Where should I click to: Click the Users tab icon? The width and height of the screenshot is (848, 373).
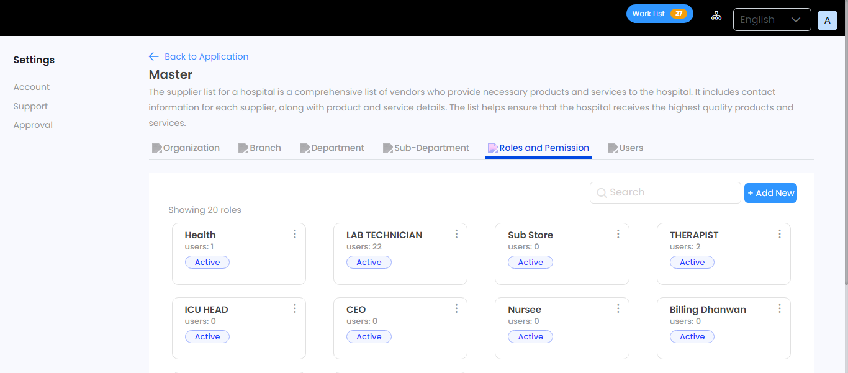pyautogui.click(x=613, y=148)
